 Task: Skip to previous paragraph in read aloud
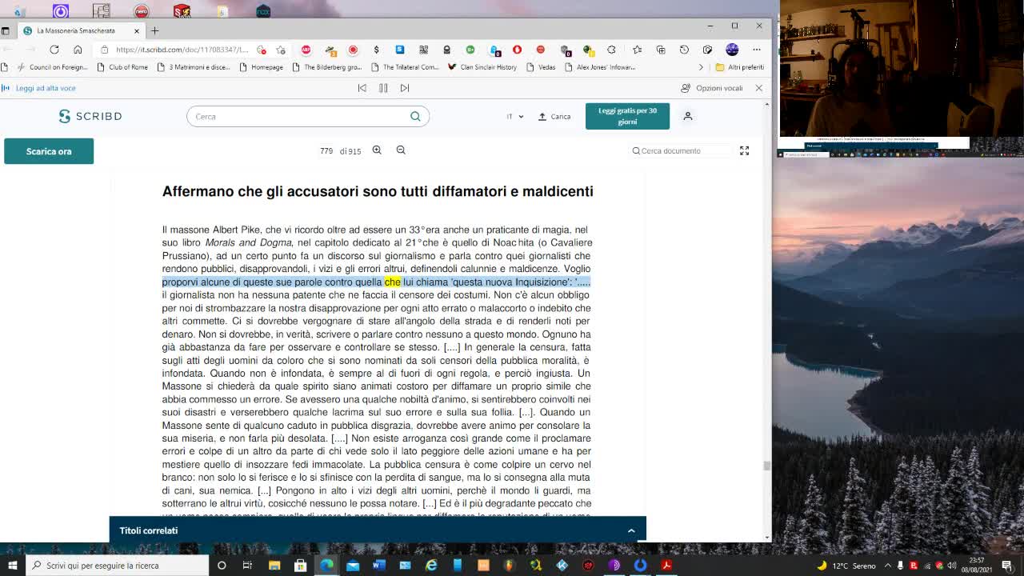pyautogui.click(x=362, y=88)
